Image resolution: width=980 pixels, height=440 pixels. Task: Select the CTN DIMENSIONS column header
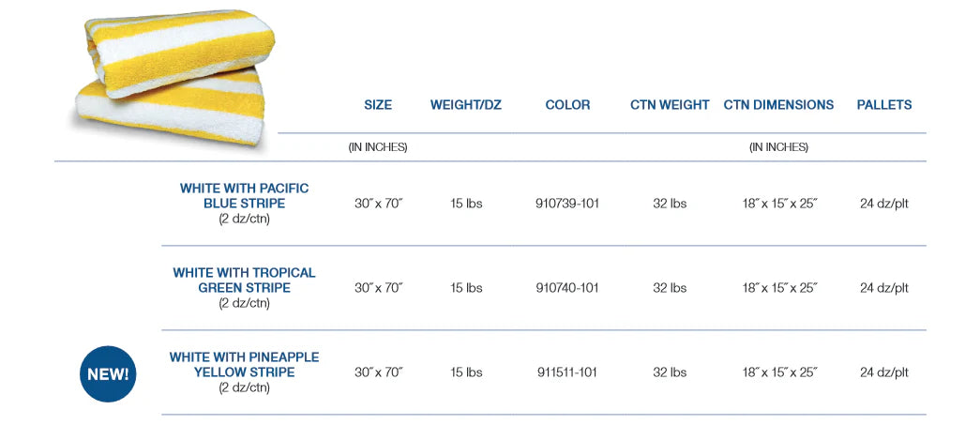click(x=778, y=105)
